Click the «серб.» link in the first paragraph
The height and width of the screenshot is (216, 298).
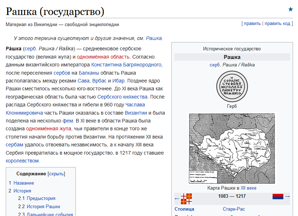[31, 49]
